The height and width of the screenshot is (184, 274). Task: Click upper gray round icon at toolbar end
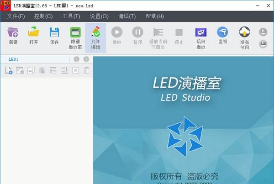point(263,32)
